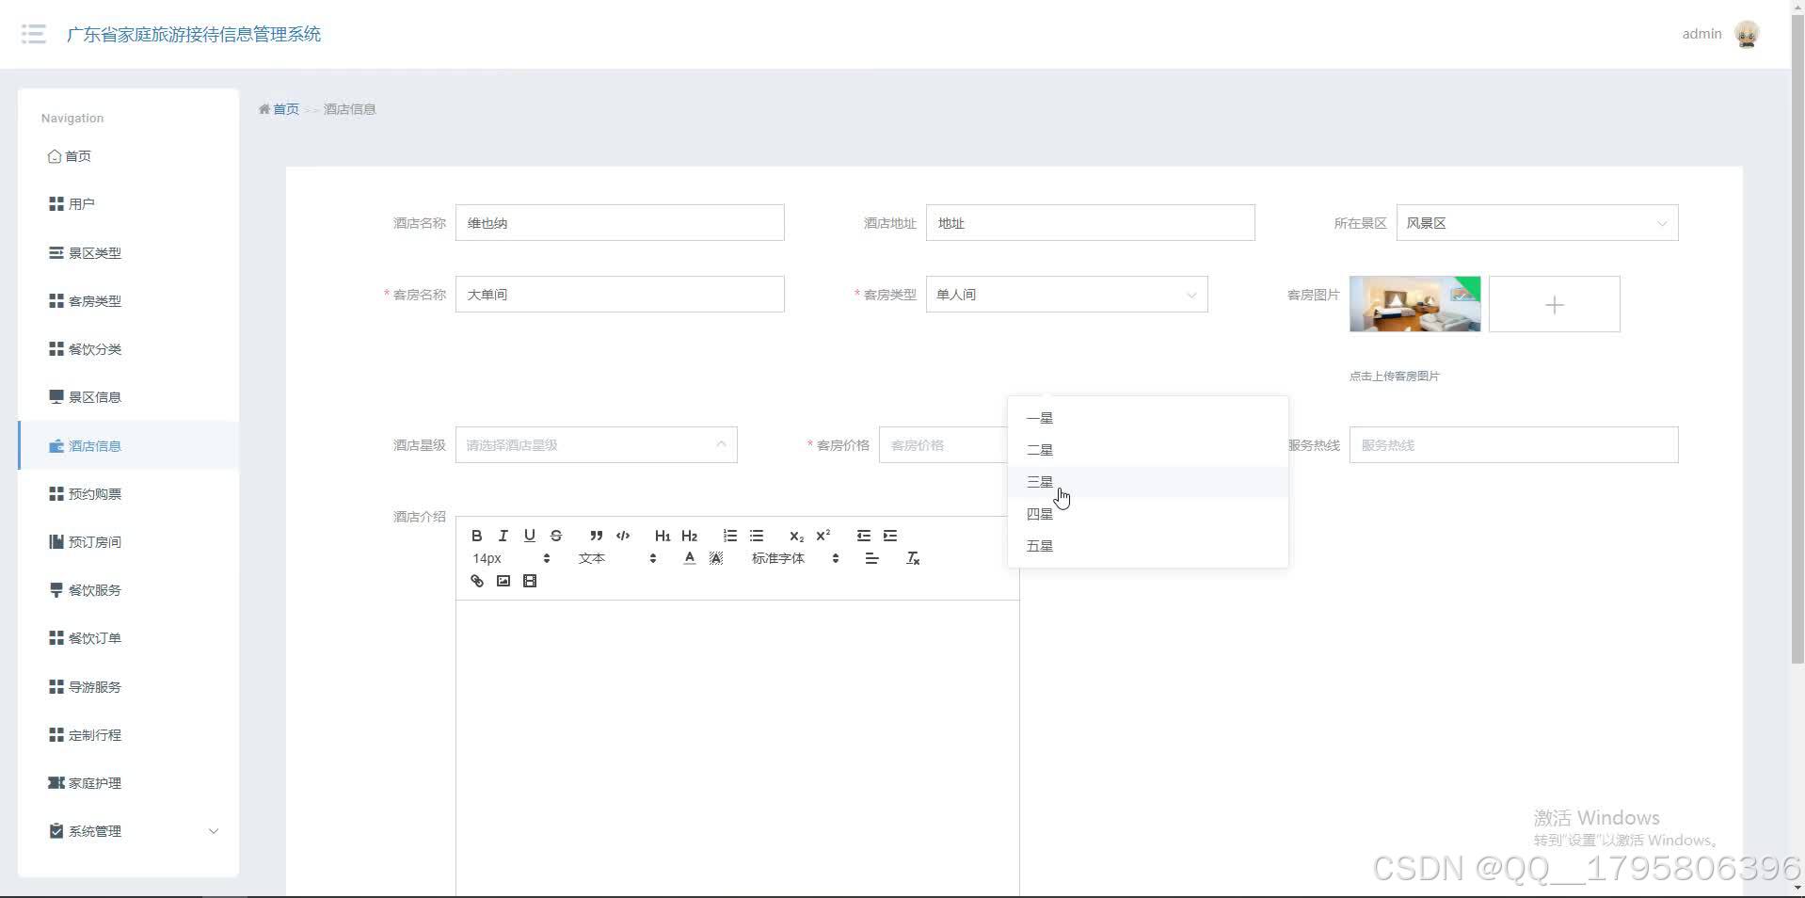Focus the 酒店地址 input field
This screenshot has width=1805, height=898.
click(x=1090, y=223)
